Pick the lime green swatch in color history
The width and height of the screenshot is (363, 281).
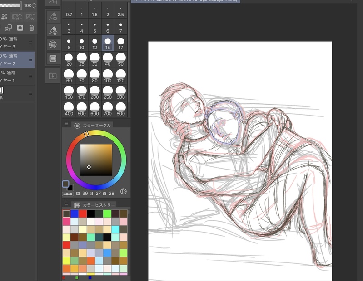(124, 253)
